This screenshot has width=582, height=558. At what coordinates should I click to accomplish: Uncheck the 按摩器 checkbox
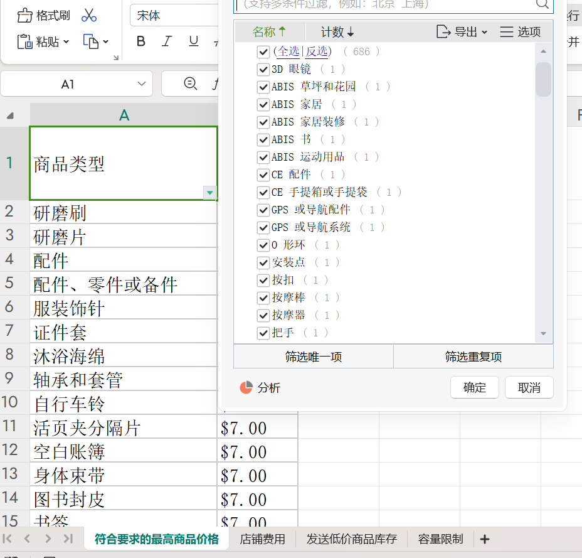pyautogui.click(x=263, y=316)
